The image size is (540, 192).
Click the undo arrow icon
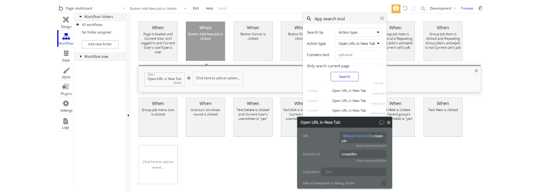pos(405,8)
